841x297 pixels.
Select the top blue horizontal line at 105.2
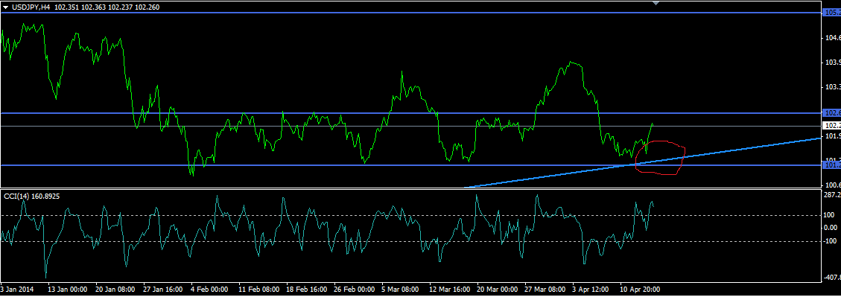[x=411, y=13]
